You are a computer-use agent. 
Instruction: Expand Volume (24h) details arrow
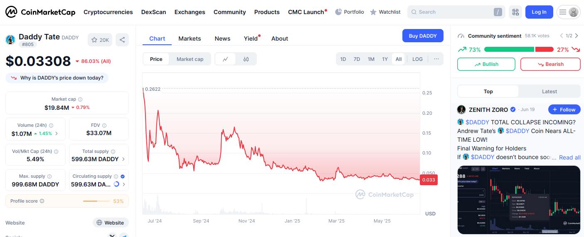(x=57, y=133)
